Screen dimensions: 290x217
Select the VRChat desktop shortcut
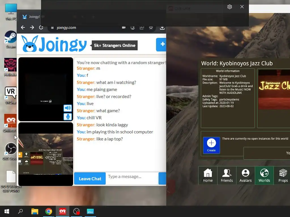(10, 95)
